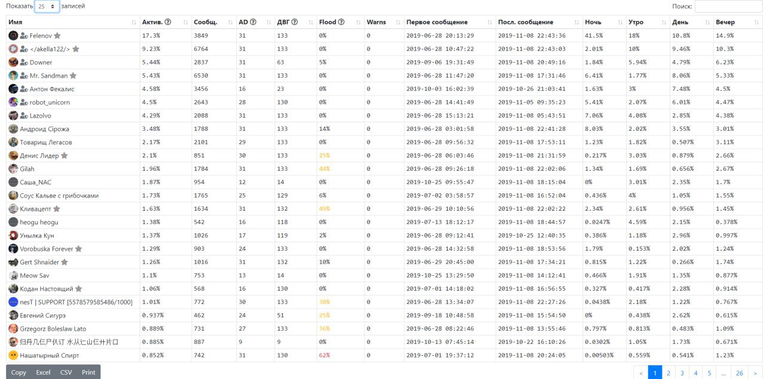This screenshot has width=764, height=379.
Task: Go to page 5 in pagination
Action: tap(710, 373)
